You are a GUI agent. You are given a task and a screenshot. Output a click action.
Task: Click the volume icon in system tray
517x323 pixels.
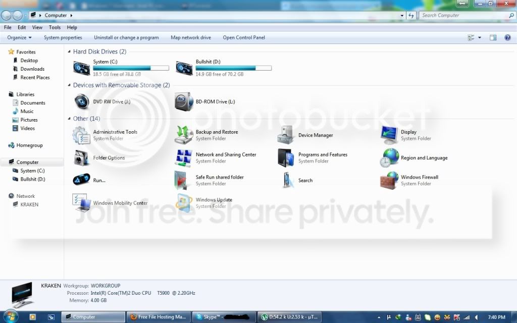[x=476, y=317]
